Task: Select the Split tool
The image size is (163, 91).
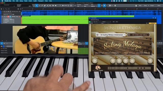Action: [x=42, y=6]
